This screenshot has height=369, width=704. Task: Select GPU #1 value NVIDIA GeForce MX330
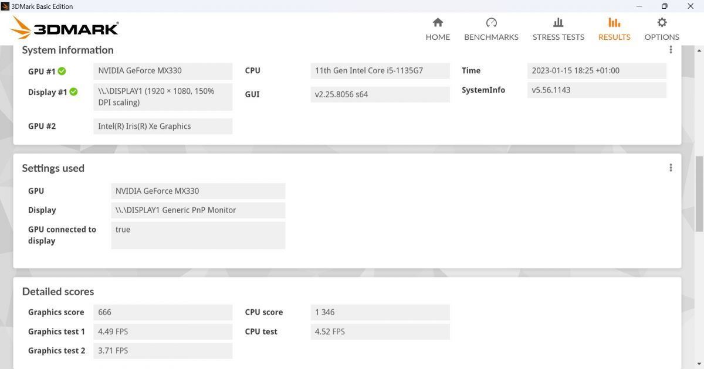click(163, 71)
